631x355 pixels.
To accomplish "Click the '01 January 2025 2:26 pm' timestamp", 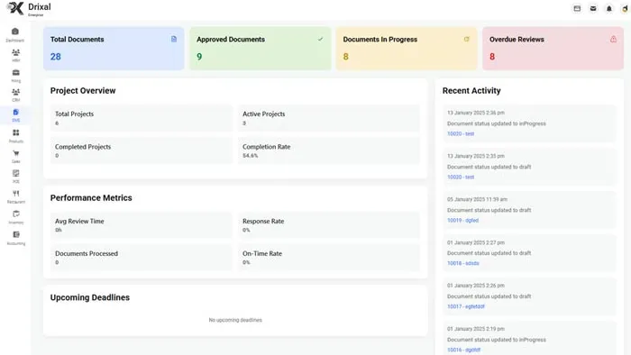I will pos(476,286).
